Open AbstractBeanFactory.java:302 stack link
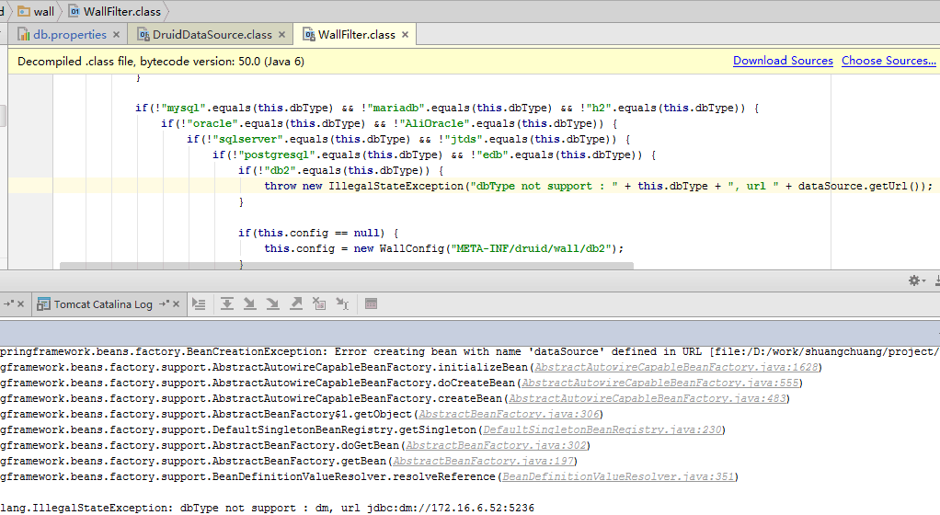The width and height of the screenshot is (940, 515). coord(496,445)
